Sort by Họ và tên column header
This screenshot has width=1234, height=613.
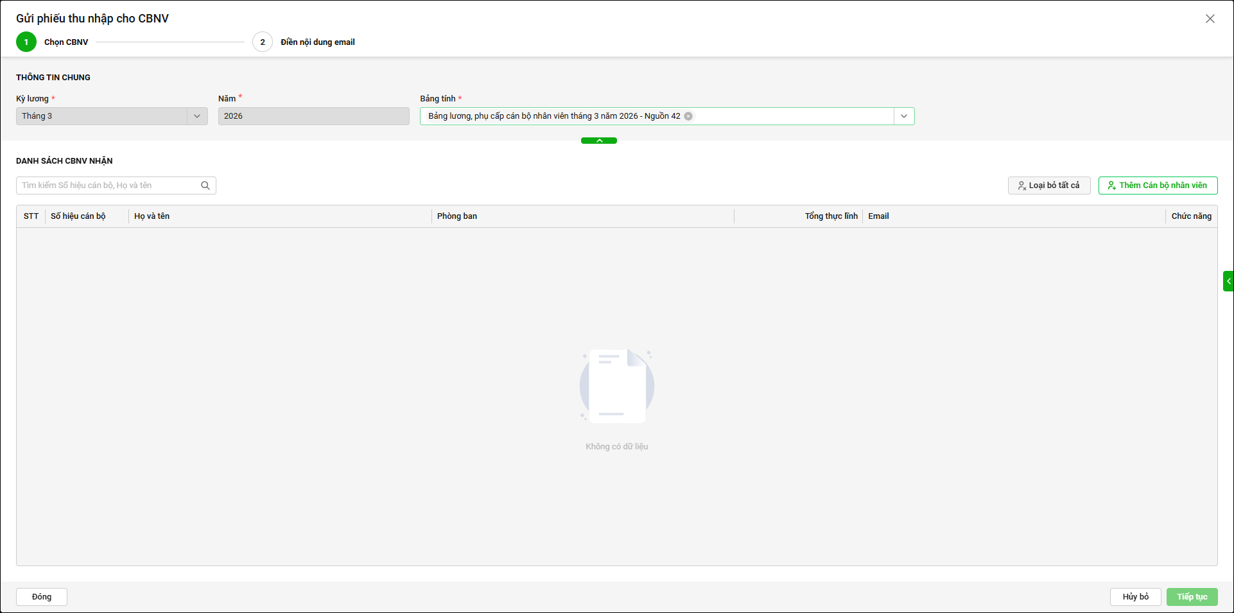click(x=152, y=216)
